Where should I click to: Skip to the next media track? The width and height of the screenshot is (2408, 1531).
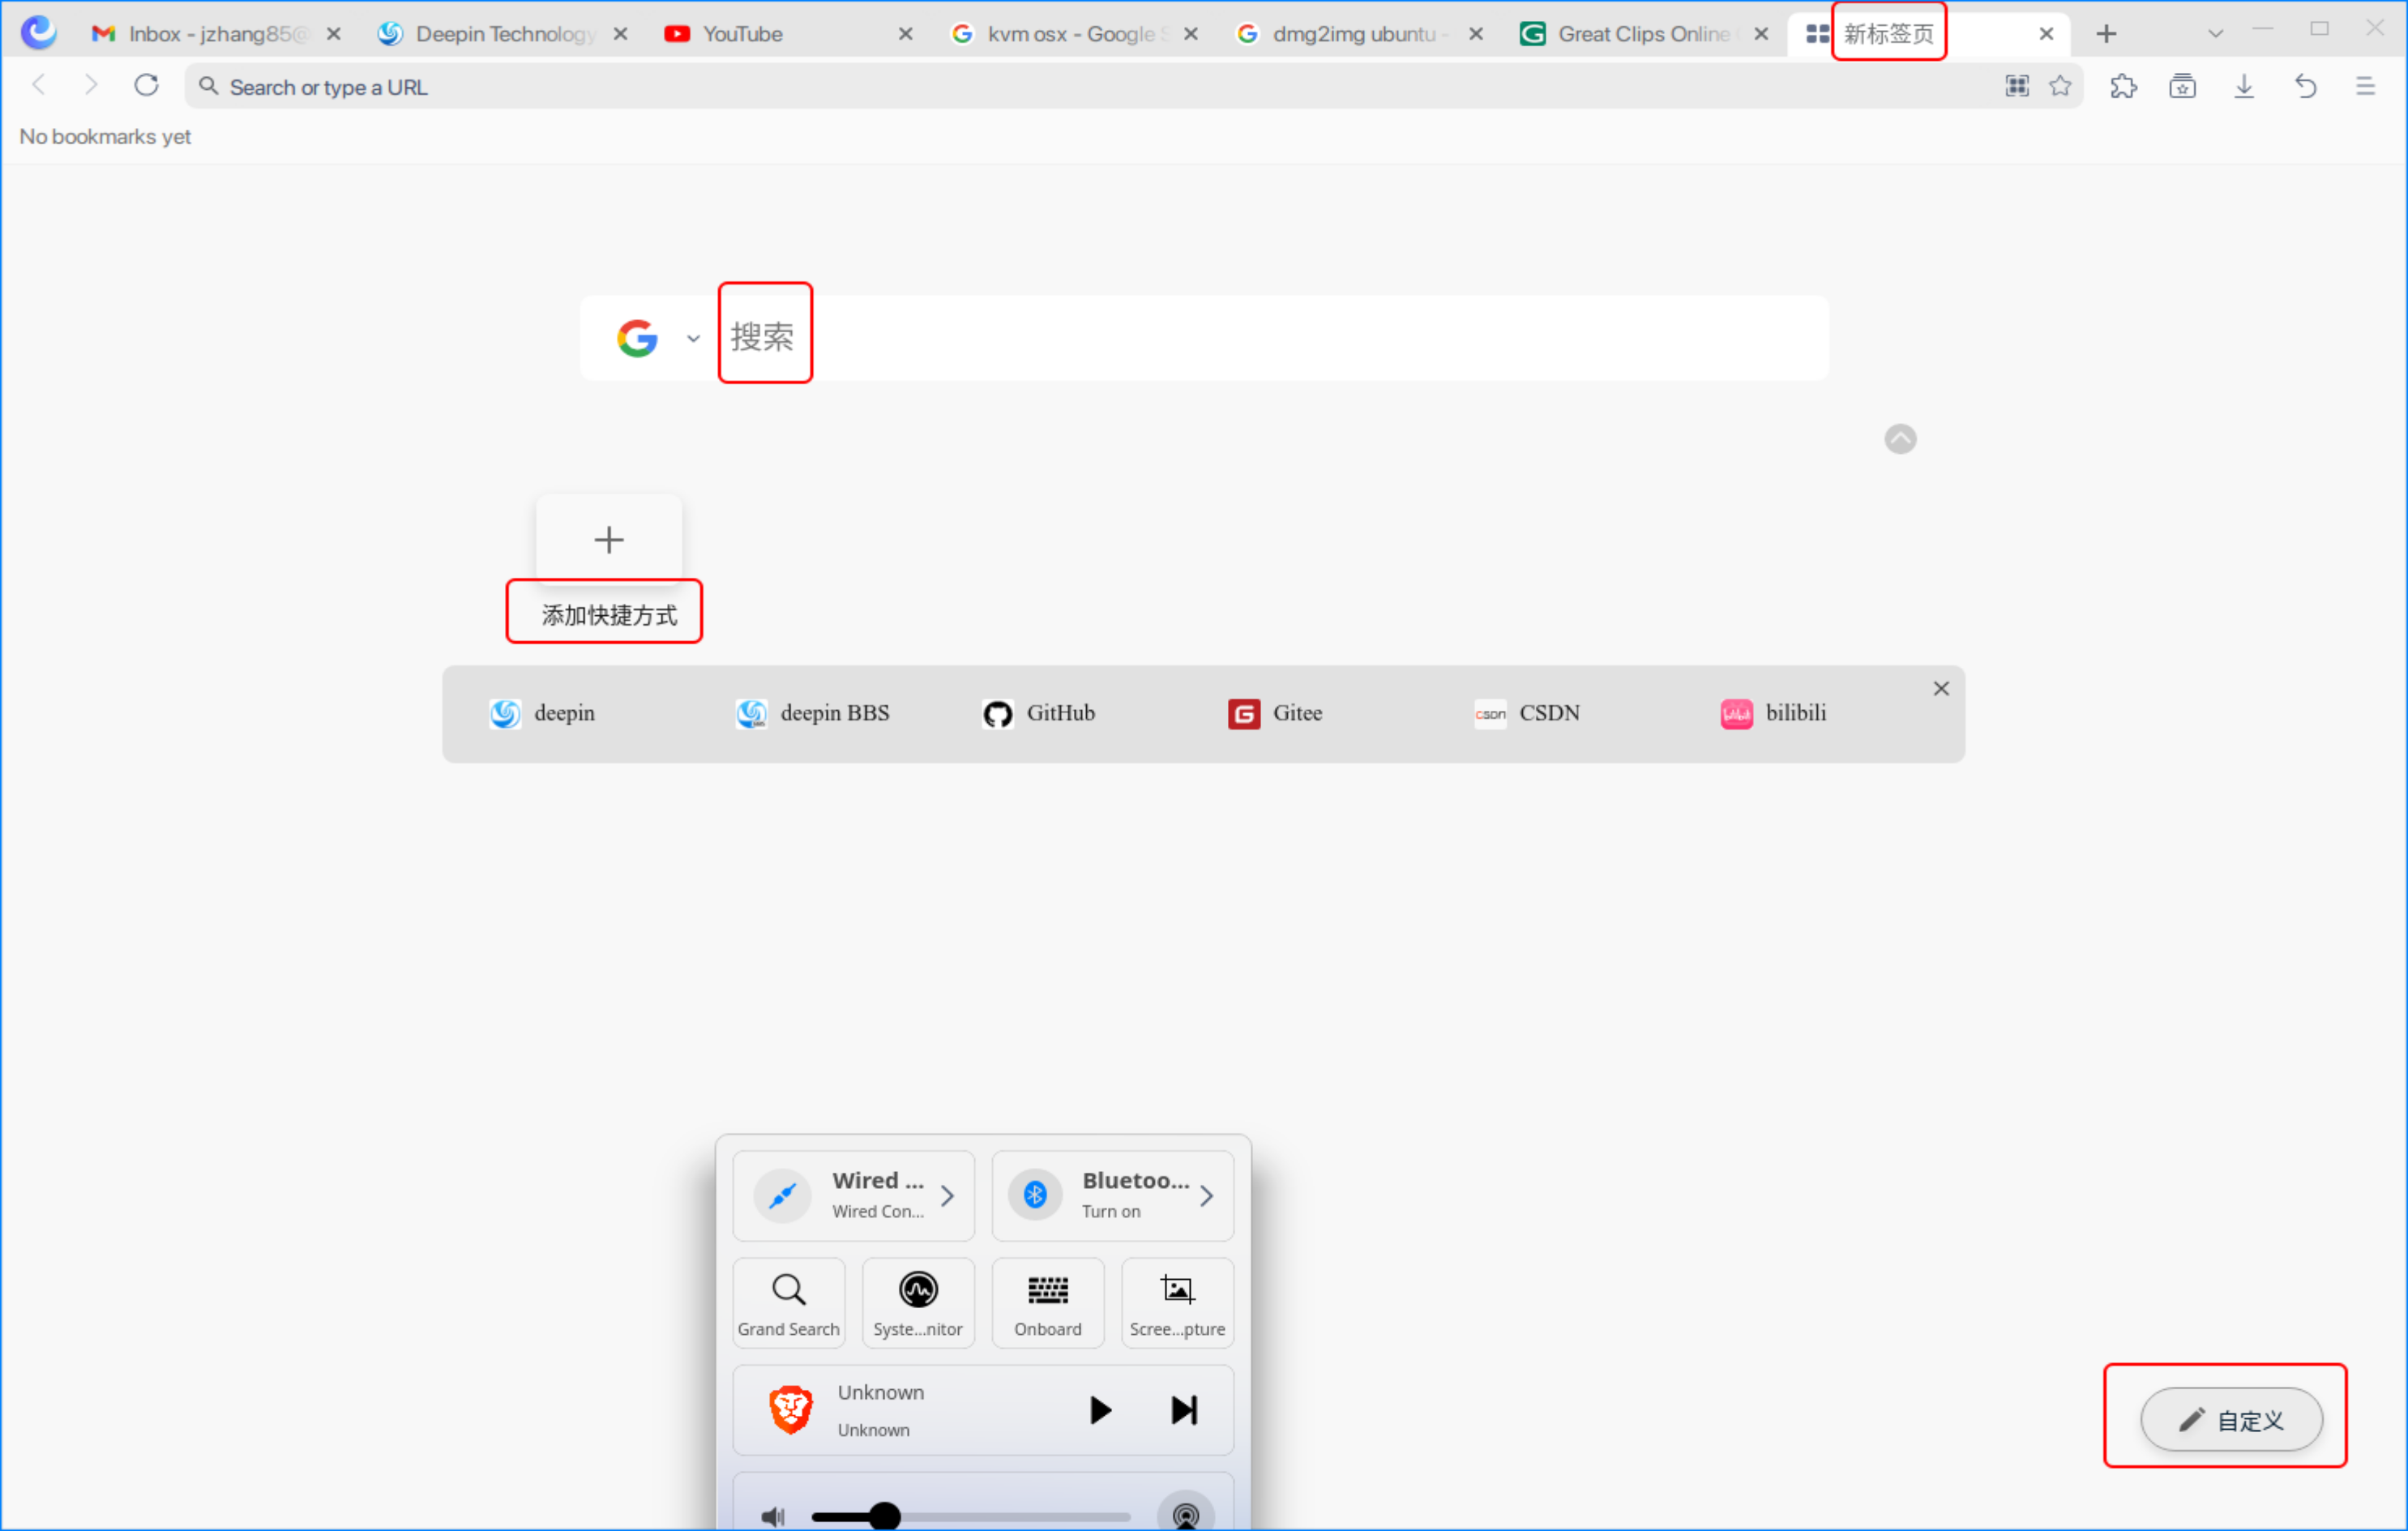[1184, 1410]
